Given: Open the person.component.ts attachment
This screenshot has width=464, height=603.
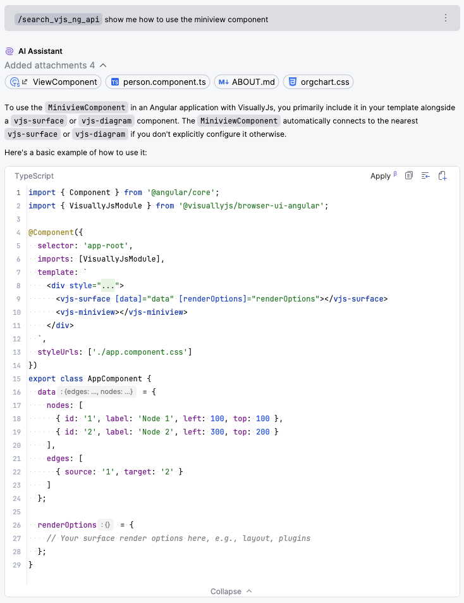Looking at the screenshot, I should coord(158,82).
